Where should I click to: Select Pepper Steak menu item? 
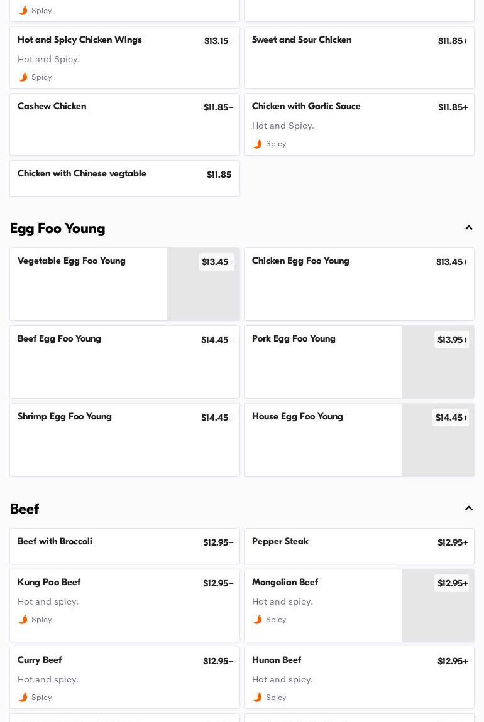coord(359,546)
